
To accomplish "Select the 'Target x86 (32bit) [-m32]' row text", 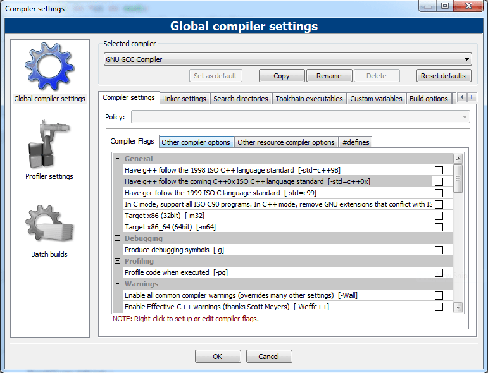I will 165,216.
